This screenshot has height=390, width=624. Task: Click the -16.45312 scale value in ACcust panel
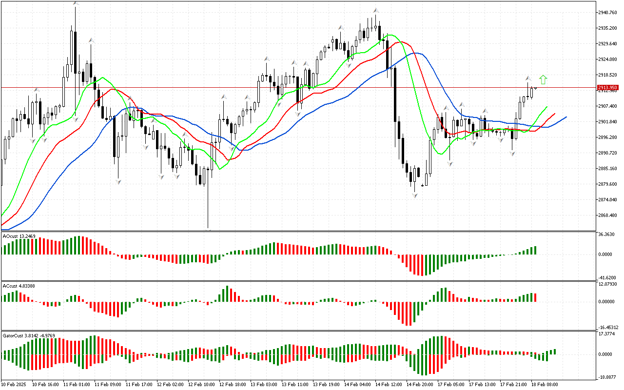coord(609,328)
